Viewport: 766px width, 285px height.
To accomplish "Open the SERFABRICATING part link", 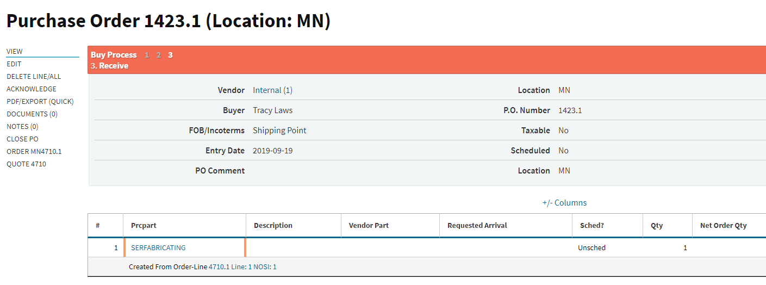I will coord(158,248).
